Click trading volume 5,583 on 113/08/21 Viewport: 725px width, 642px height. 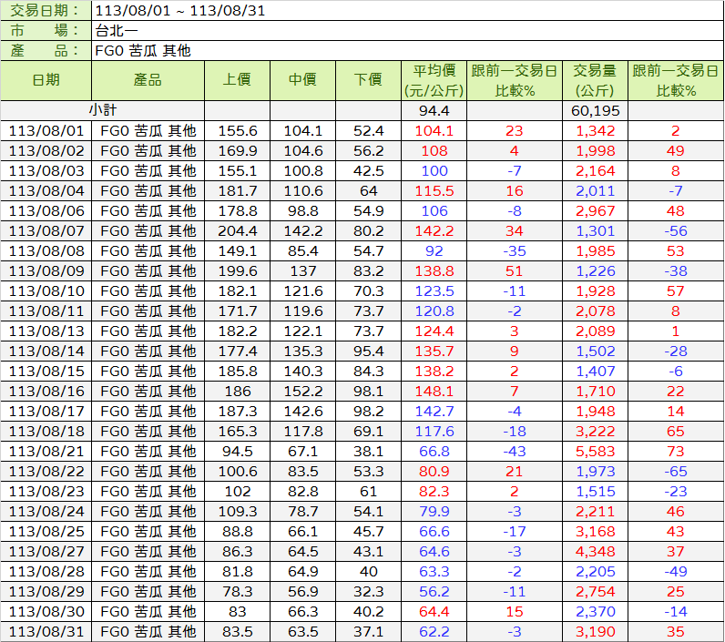[x=595, y=452]
